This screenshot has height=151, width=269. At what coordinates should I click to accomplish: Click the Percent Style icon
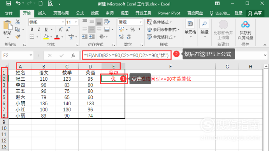click(132, 30)
